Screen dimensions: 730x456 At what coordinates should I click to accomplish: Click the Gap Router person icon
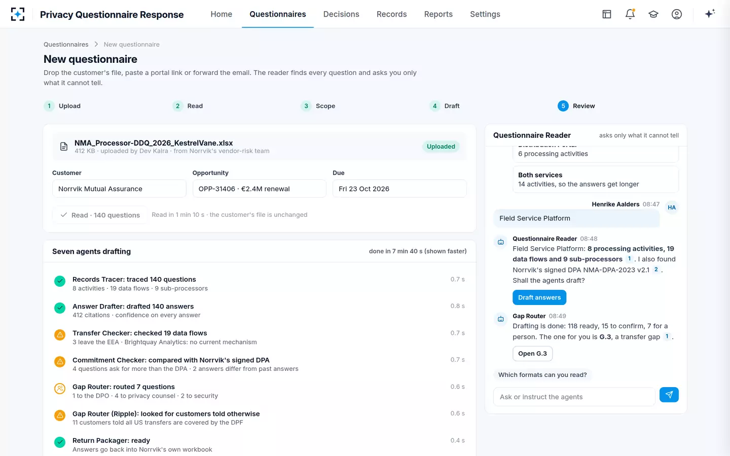60,389
